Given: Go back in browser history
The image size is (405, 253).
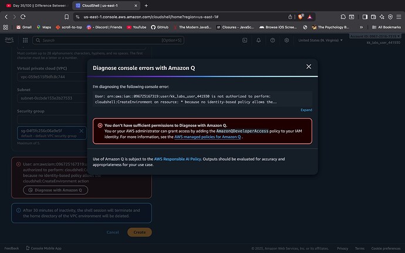Looking at the screenshot, I should pos(6,17).
